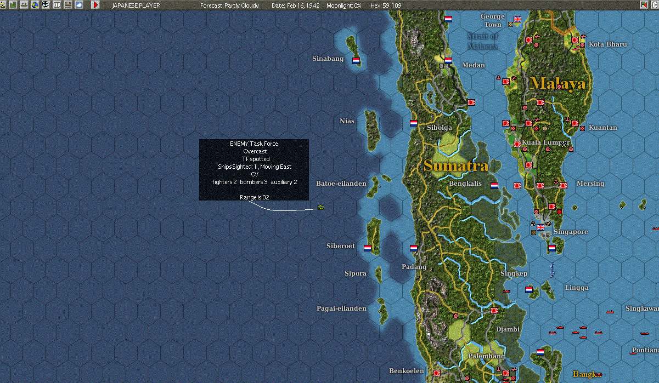Click the JAPANESE PLAYER label
This screenshot has height=383, width=659.
136,5
